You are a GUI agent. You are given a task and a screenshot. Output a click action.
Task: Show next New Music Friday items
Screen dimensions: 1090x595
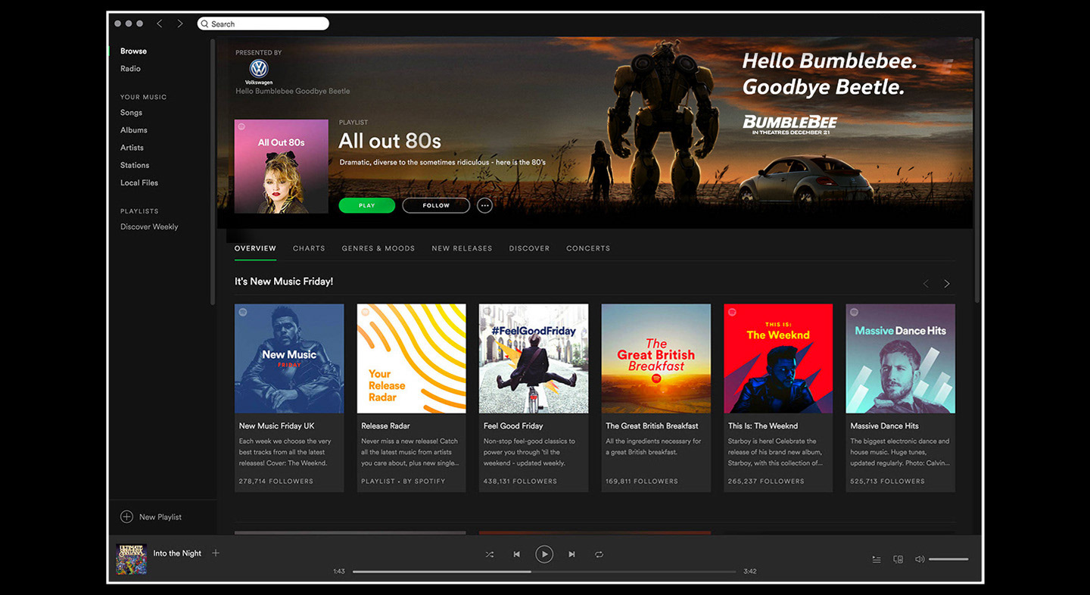coord(947,284)
